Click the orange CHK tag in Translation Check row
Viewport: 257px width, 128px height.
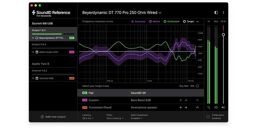tap(84, 108)
